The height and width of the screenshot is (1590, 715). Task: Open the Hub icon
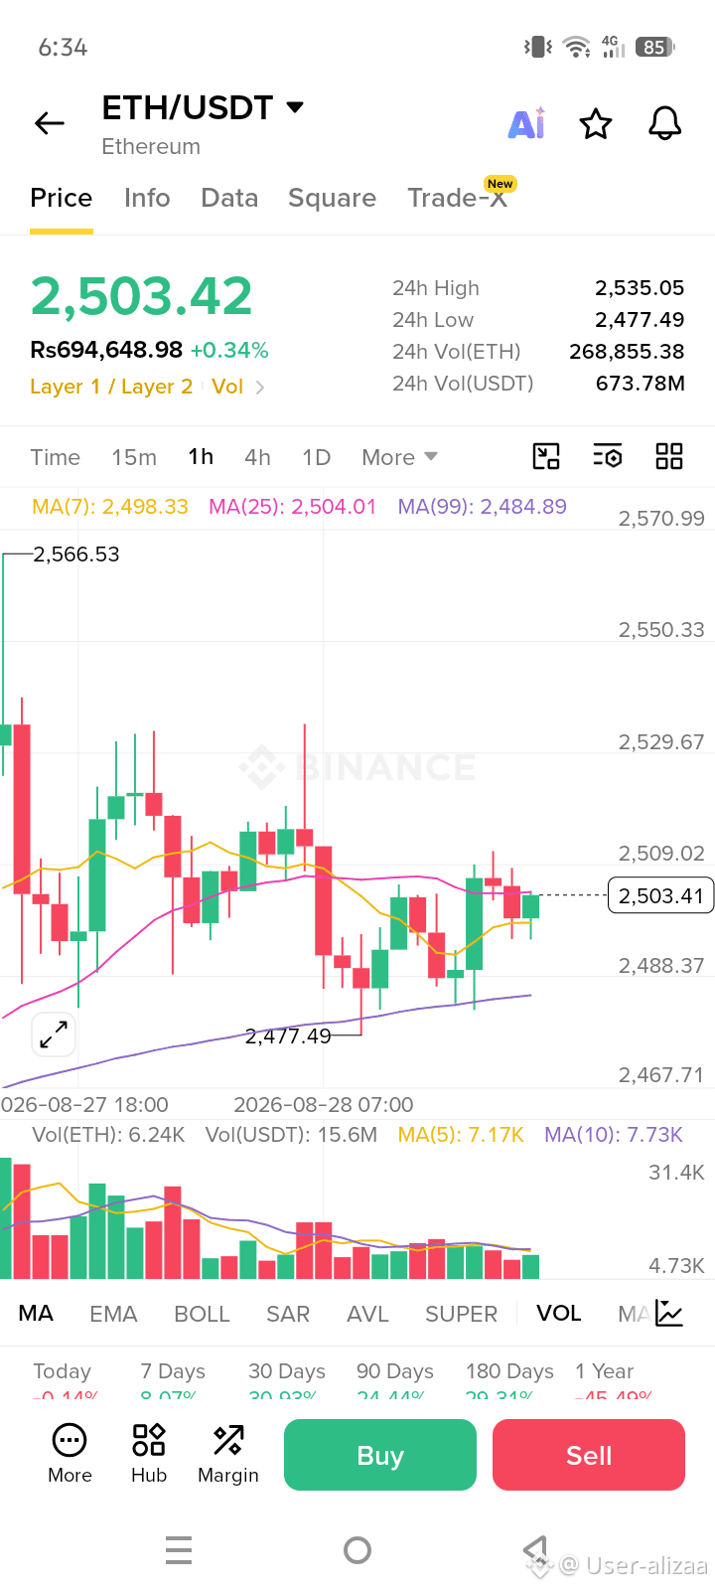[149, 1454]
